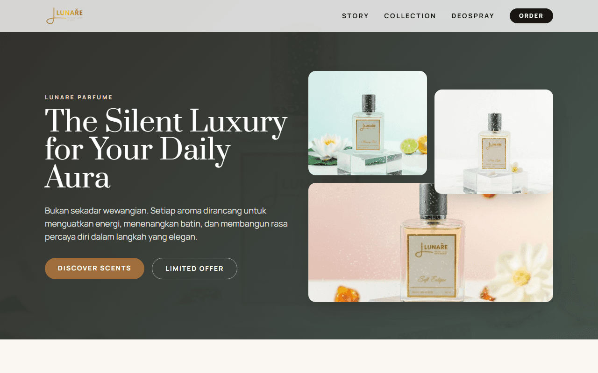Screen dimensions: 598x373
Task: Select the Limited Offer outlined button
Action: (x=194, y=269)
